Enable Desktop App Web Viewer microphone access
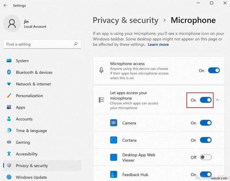Viewport: 230px width, 181px height. (206, 157)
